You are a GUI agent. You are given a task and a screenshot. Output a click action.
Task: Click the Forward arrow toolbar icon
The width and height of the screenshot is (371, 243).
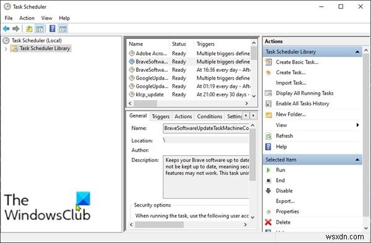(x=16, y=29)
